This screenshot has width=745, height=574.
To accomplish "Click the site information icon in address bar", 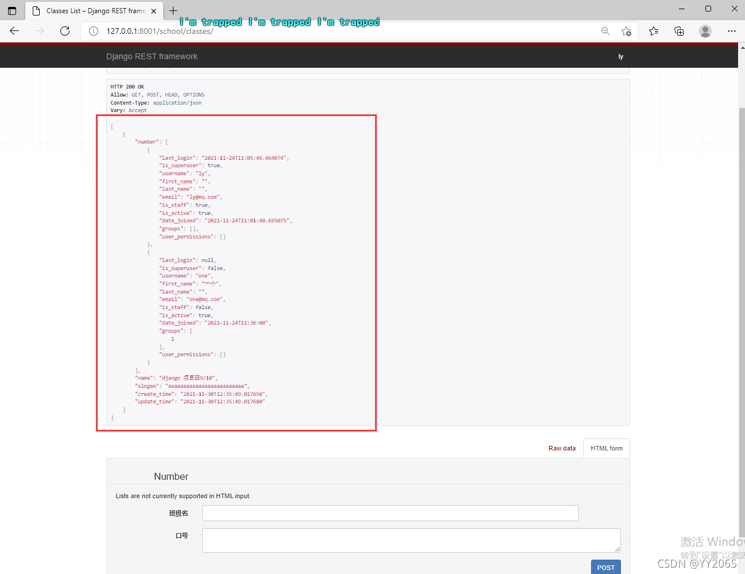I will pos(94,31).
